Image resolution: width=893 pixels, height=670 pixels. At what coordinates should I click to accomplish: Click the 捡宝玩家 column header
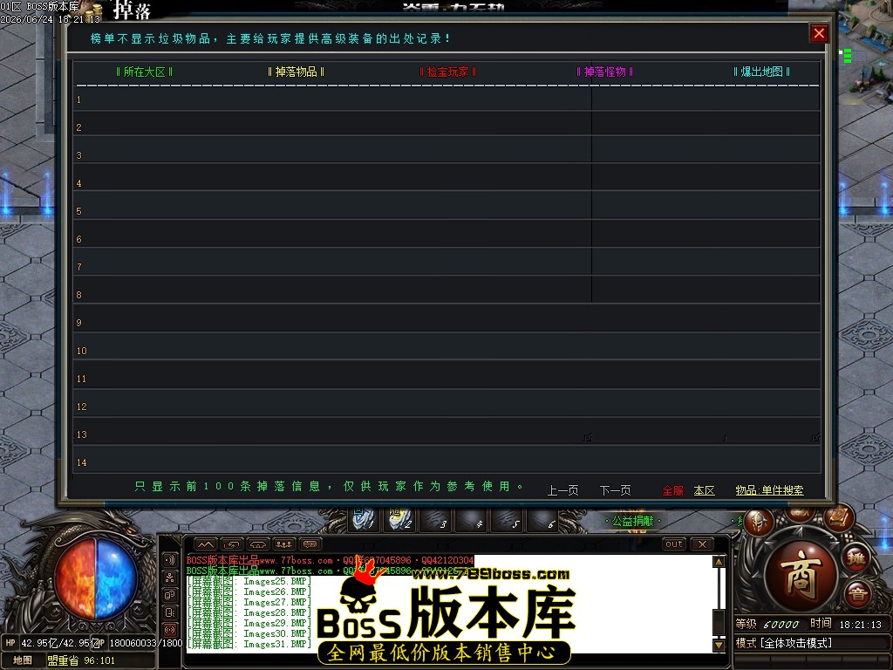(x=447, y=72)
